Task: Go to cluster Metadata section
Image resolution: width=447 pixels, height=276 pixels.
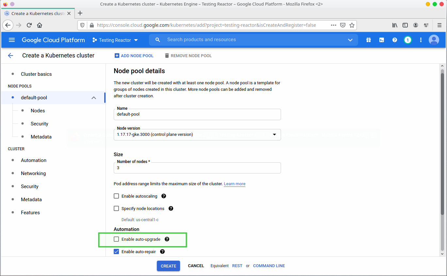Action: click(31, 200)
